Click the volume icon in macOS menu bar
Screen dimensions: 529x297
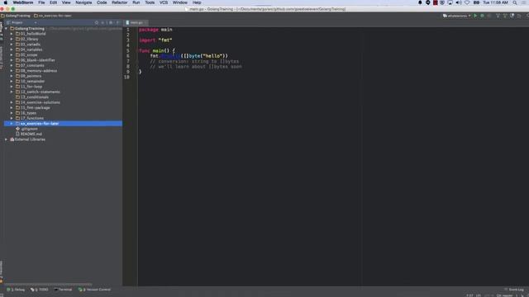(x=459, y=2)
